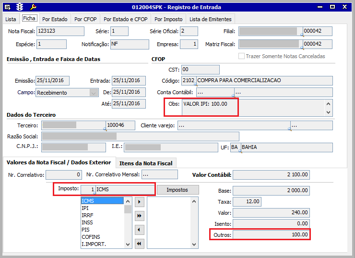This screenshot has width=355, height=258.
Task: Select the Ficha tab
Action: [29, 18]
